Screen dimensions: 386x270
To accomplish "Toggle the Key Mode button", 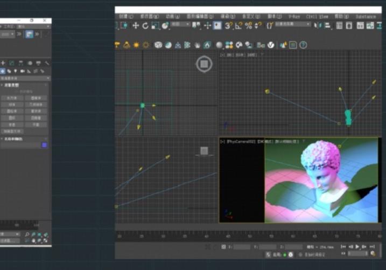I will click(x=343, y=253).
